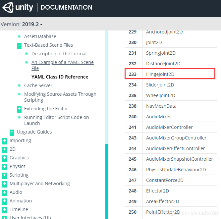Click the NavMeshData table cell
The width and height of the screenshot is (221, 219).
[180, 106]
